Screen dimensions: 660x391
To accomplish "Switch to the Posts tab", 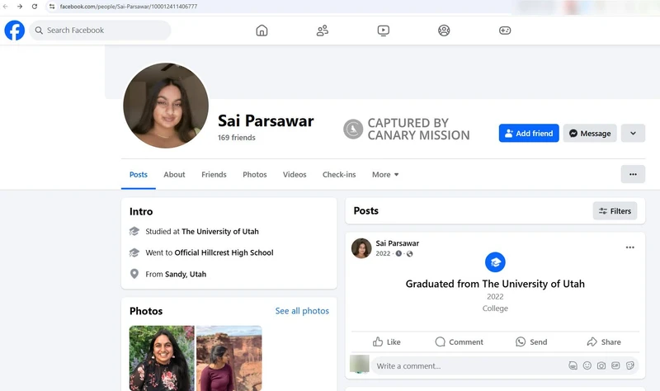I will pyautogui.click(x=139, y=174).
